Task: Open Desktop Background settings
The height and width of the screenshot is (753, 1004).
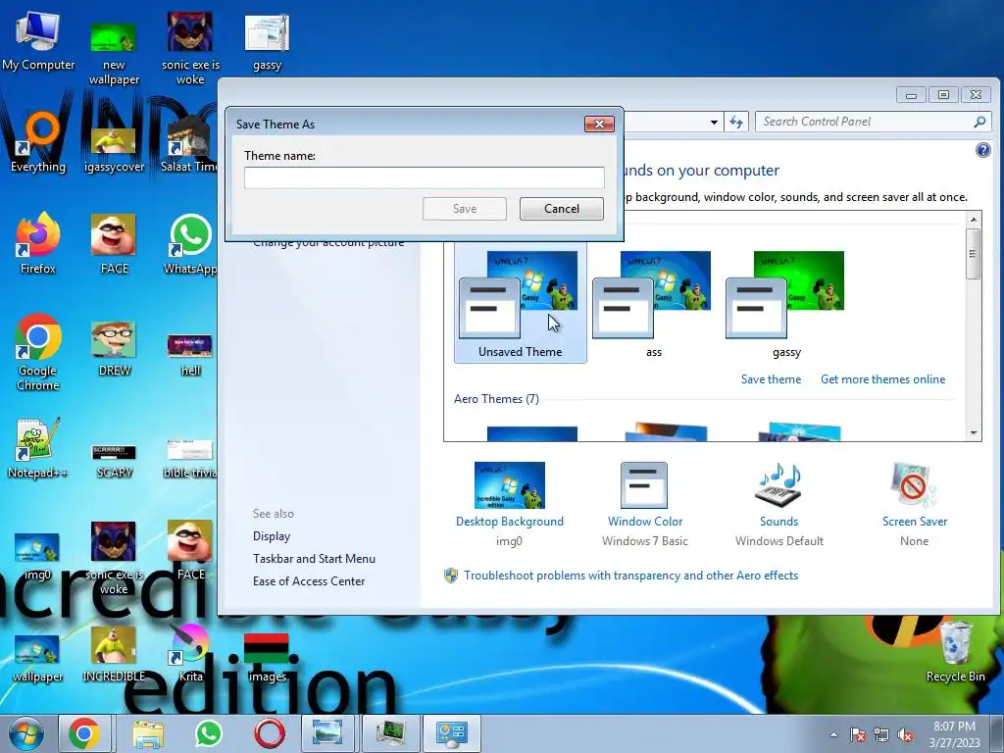Action: click(x=510, y=505)
